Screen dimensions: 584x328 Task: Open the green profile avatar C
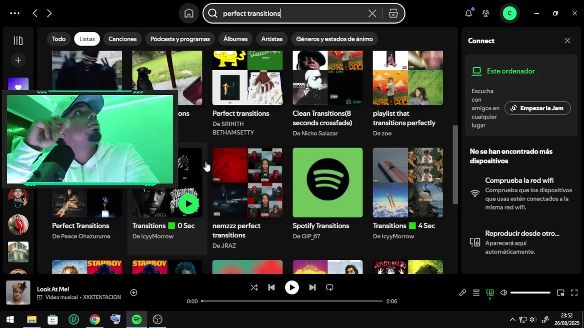pos(509,13)
